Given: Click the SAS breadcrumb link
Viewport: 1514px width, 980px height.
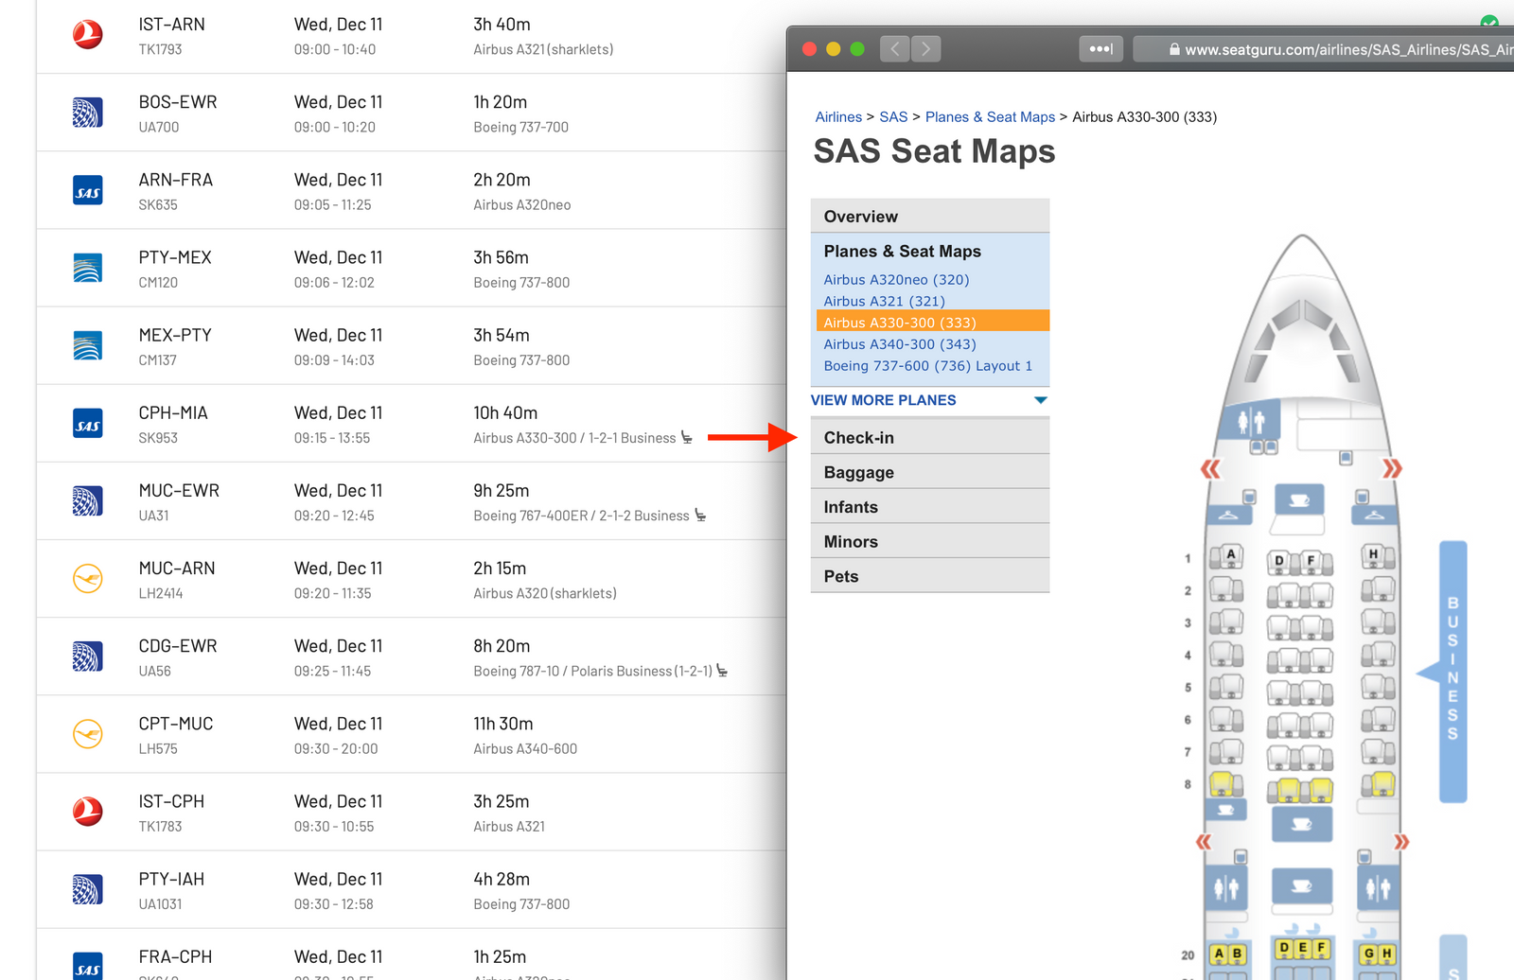Looking at the screenshot, I should (x=893, y=117).
